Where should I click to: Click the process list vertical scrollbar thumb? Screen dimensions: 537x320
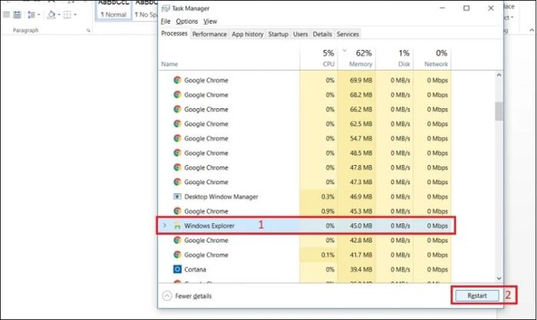[499, 111]
